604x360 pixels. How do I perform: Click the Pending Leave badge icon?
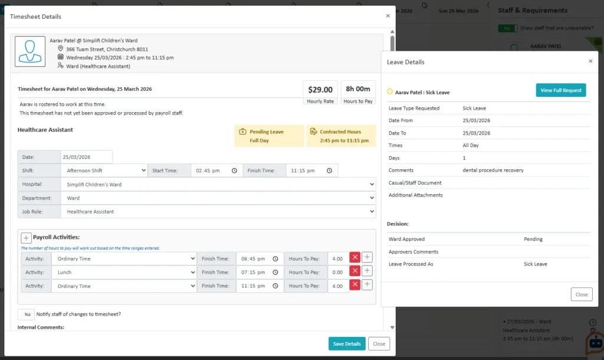coord(242,132)
